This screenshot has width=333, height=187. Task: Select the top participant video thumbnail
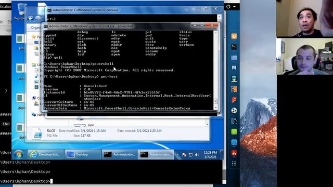point(305,19)
